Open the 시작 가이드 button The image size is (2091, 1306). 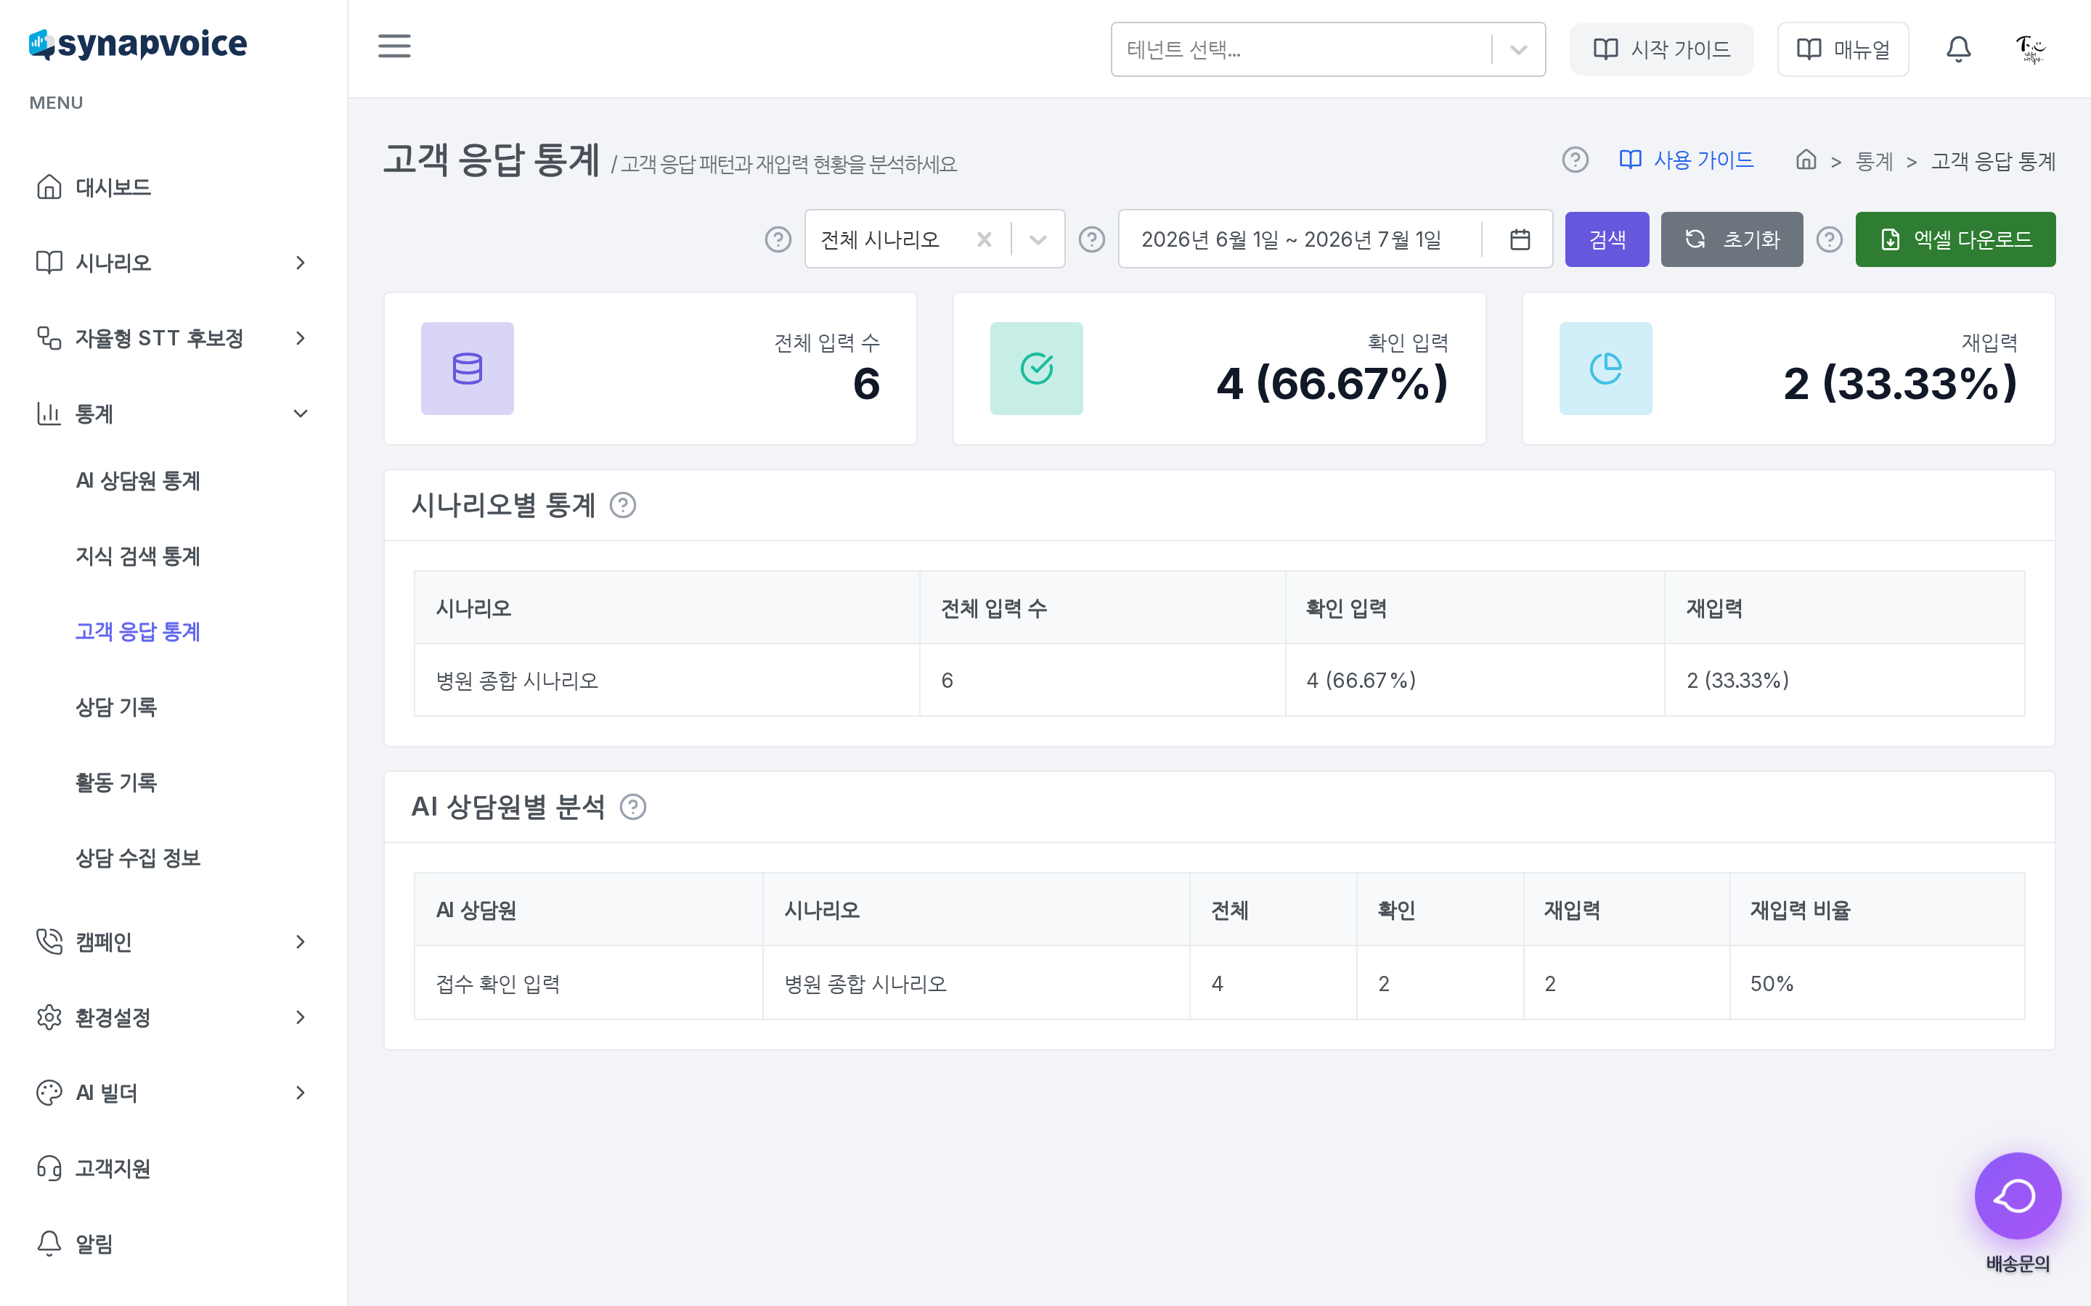(x=1660, y=49)
